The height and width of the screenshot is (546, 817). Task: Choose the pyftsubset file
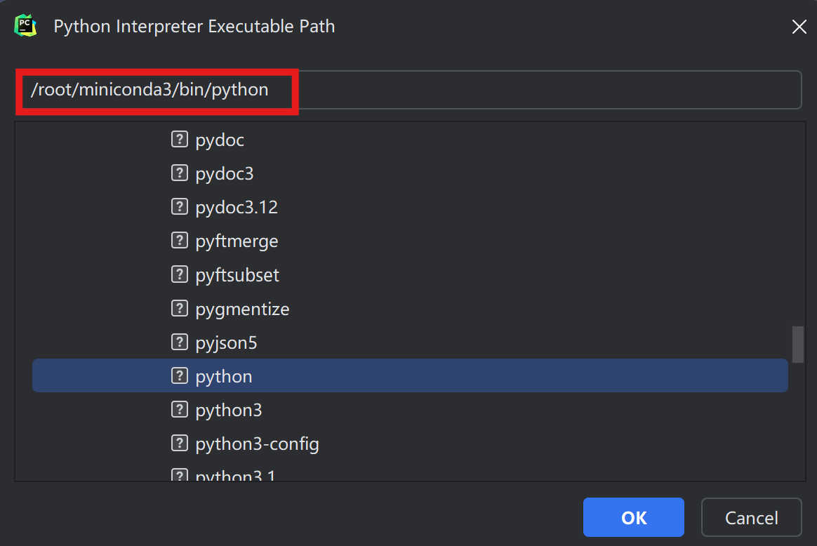[237, 275]
